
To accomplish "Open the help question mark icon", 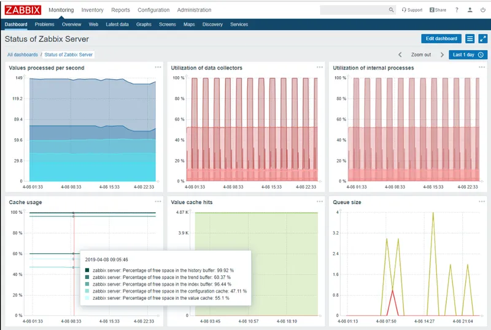I will [457, 10].
